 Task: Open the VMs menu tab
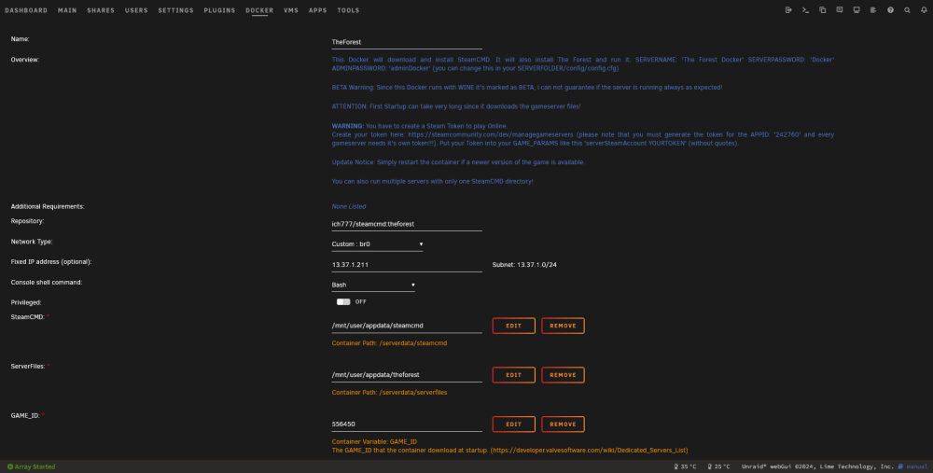[291, 10]
